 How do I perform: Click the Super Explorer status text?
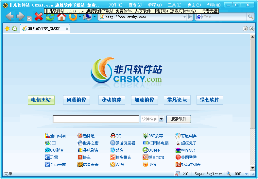(208, 174)
